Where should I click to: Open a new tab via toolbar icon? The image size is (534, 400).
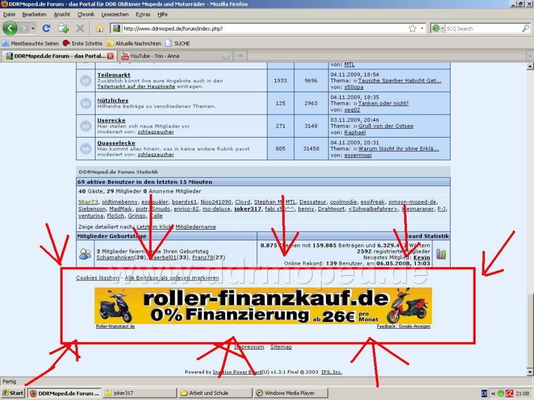click(63, 28)
